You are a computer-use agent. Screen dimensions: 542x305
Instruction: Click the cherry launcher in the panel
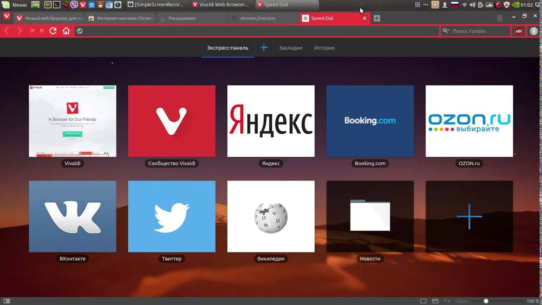pos(65,5)
